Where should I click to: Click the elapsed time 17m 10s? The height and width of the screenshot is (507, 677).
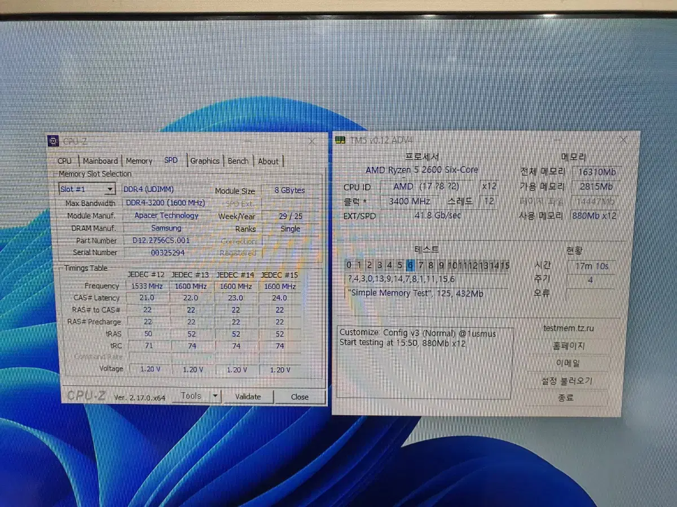591,266
